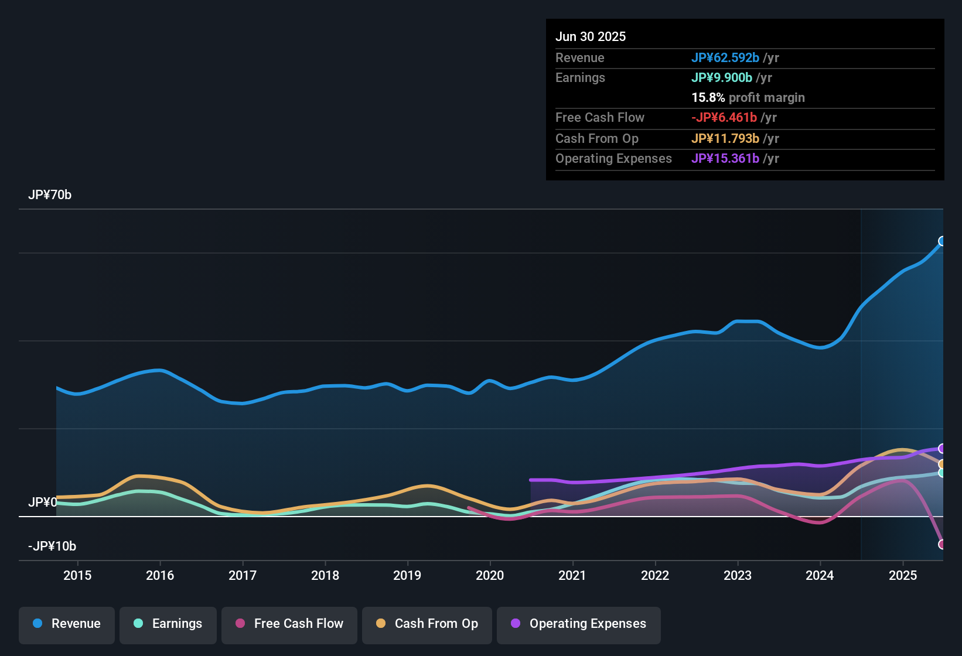The height and width of the screenshot is (656, 962).
Task: Click the purple Operating Expenses legend dot
Action: pyautogui.click(x=514, y=624)
